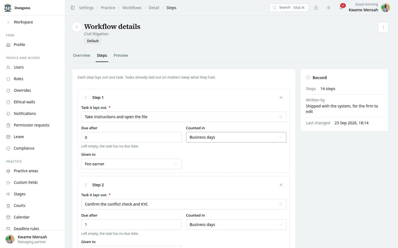This screenshot has width=398, height=248.
Task: Click the Leave calendar icon
Action: point(8,137)
